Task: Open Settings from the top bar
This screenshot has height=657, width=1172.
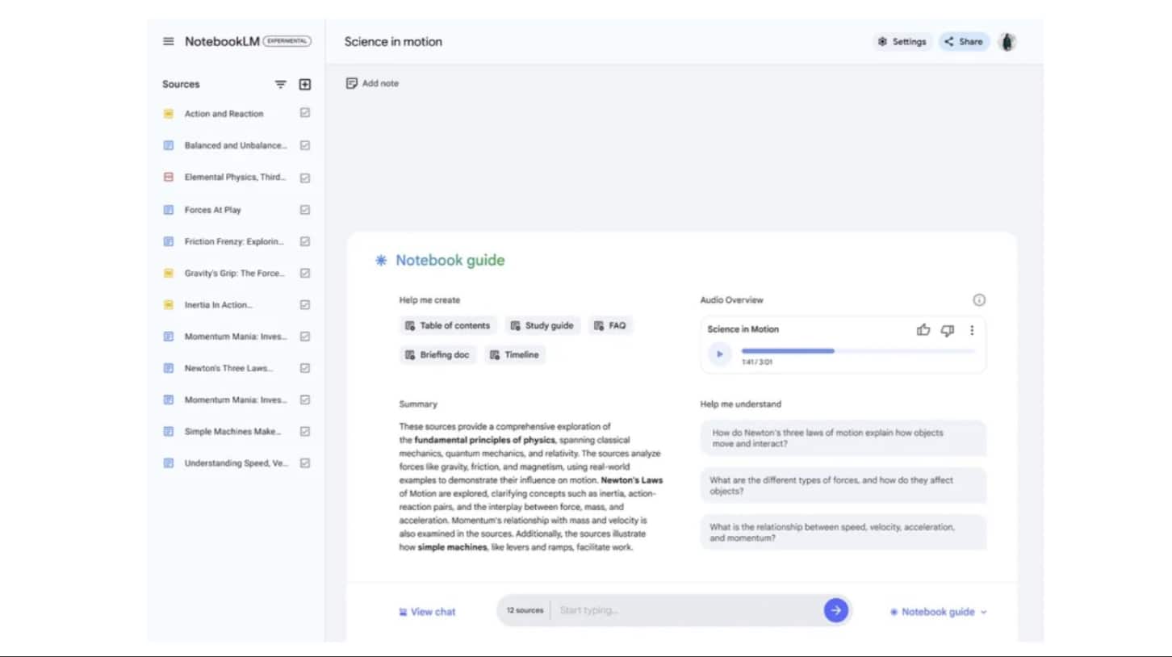Action: click(902, 41)
